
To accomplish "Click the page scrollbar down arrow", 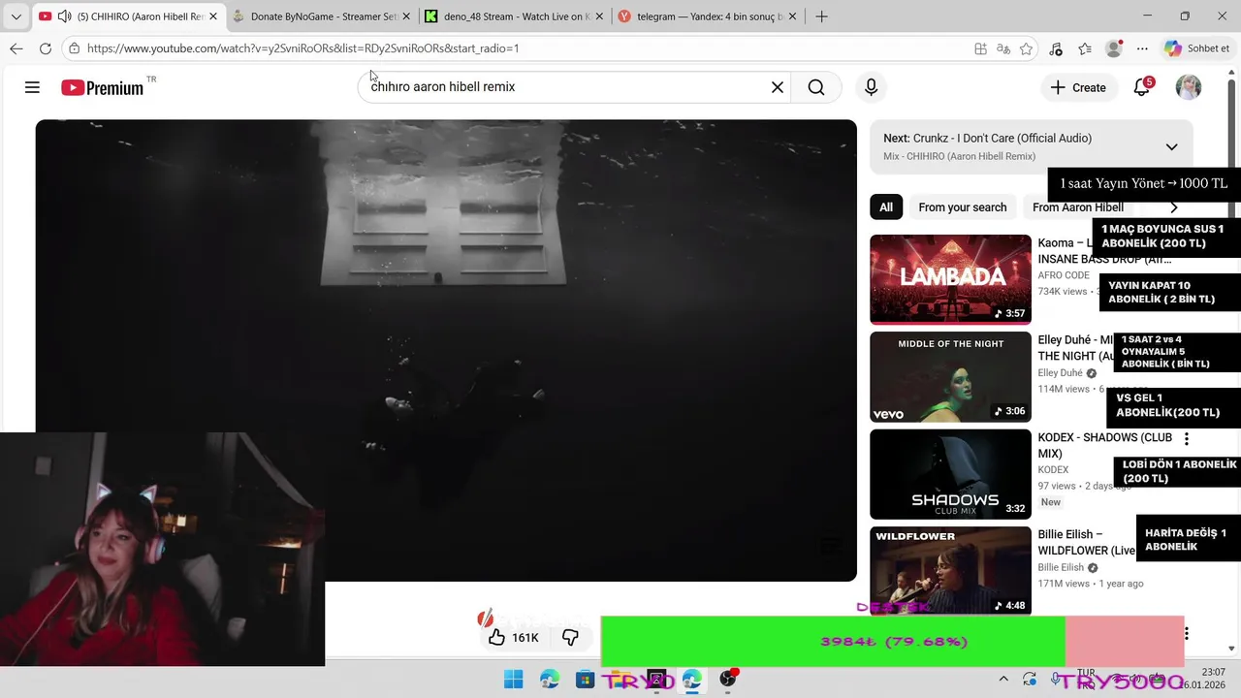I will coord(1232,649).
